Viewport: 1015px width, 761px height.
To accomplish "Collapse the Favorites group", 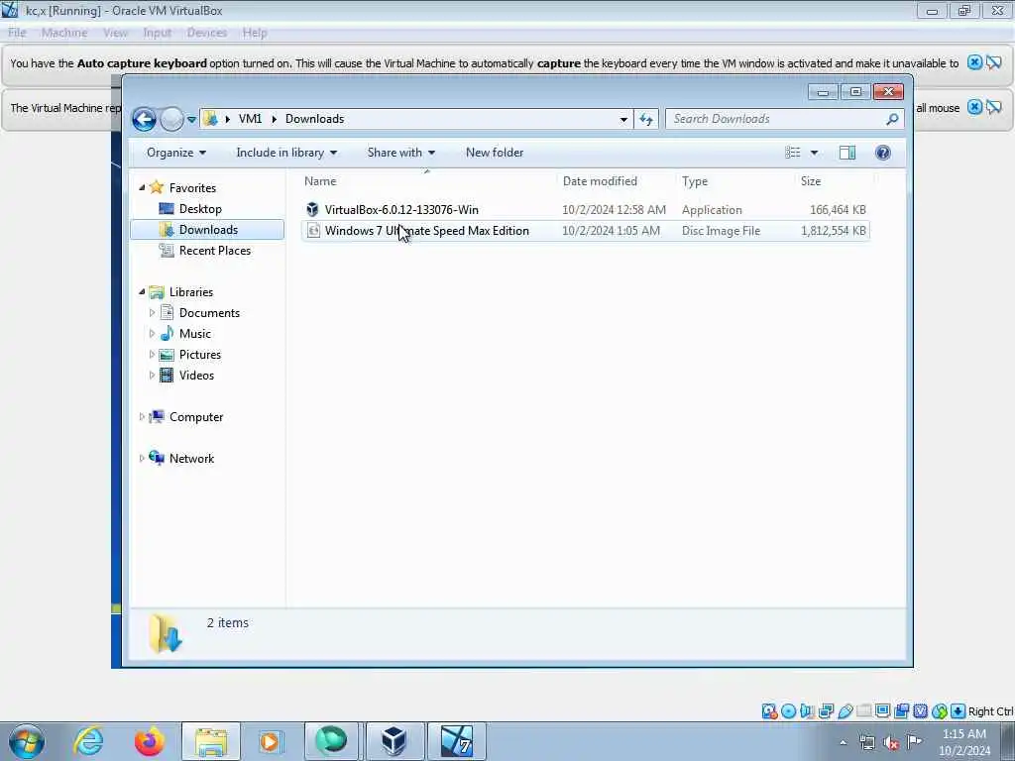I will [142, 187].
